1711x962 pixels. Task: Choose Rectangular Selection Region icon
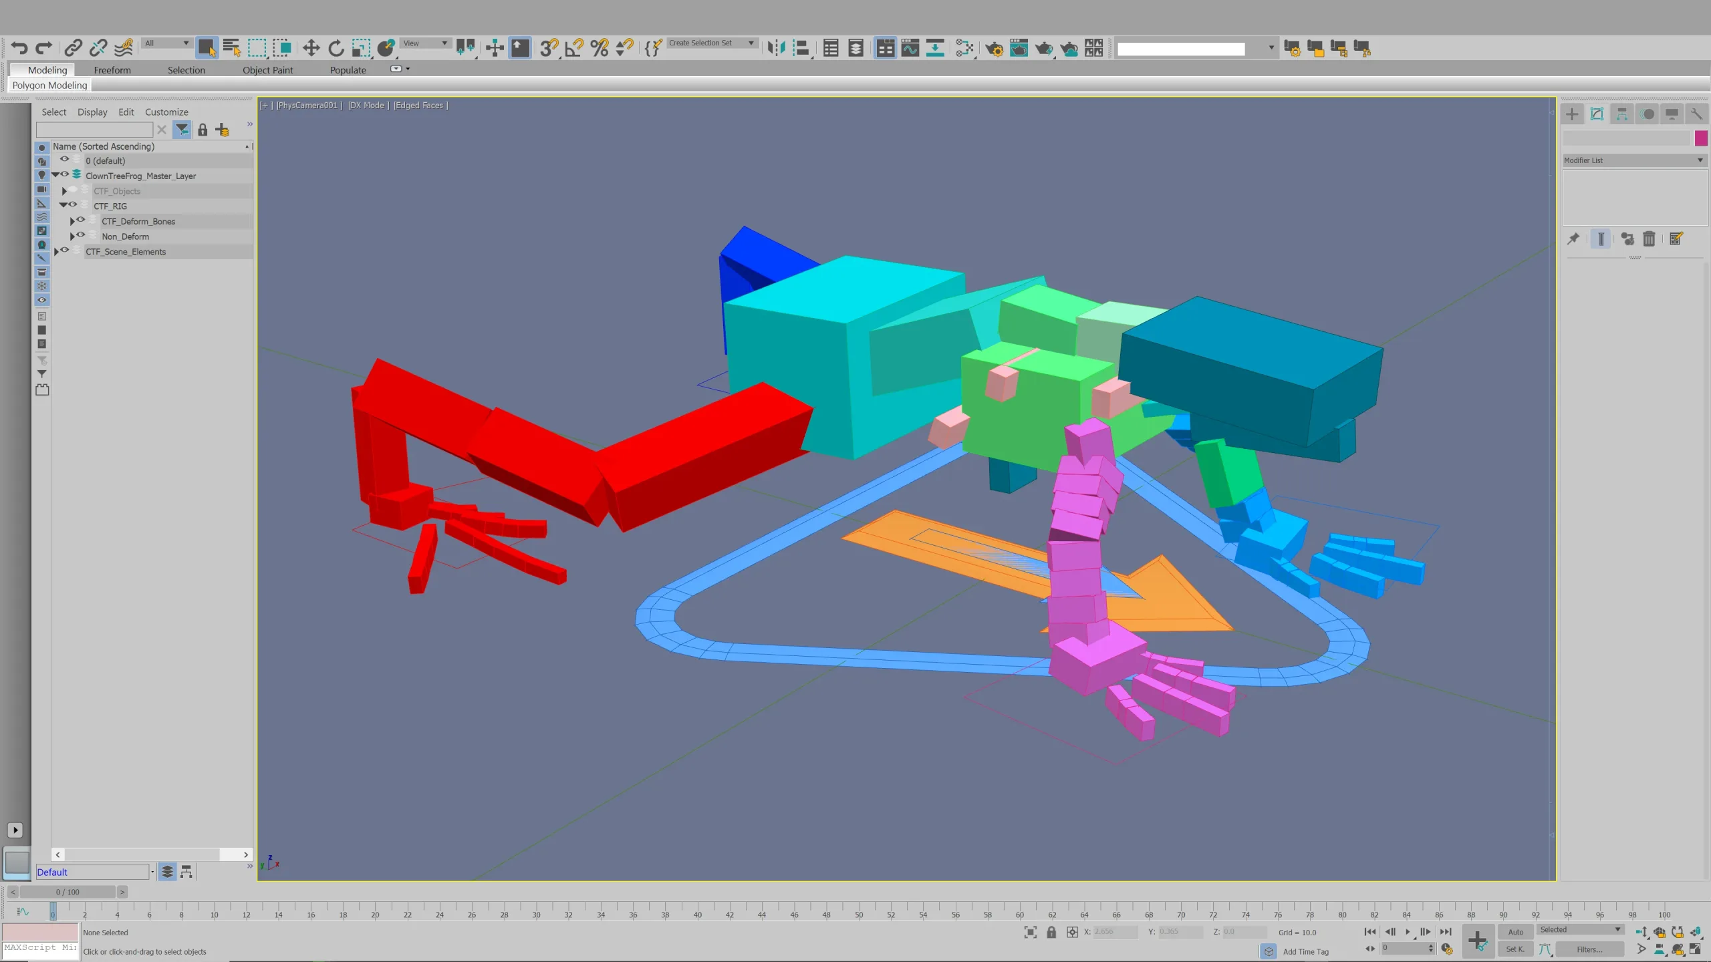[257, 48]
